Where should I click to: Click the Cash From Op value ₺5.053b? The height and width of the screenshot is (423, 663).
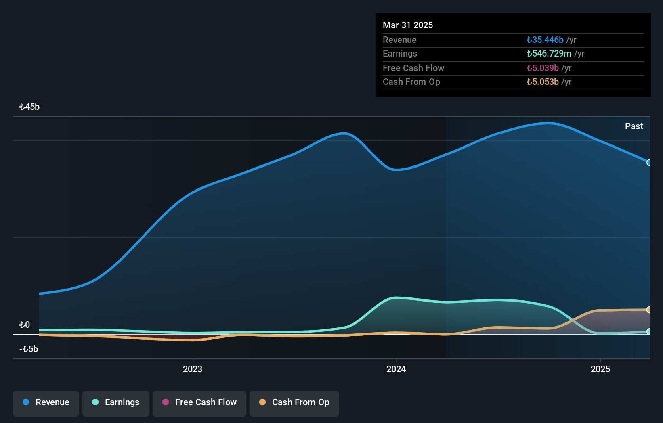pyautogui.click(x=542, y=82)
